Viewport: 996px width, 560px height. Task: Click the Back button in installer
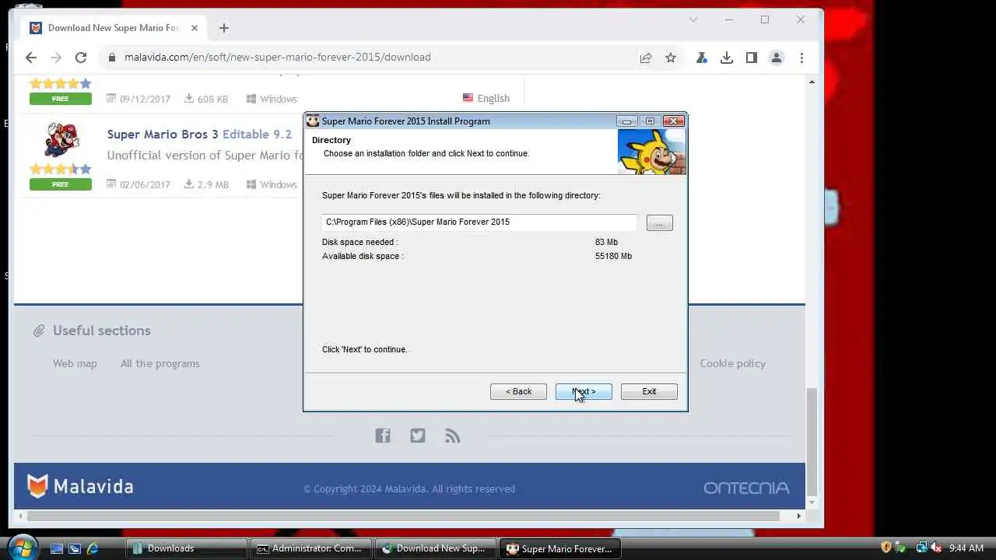tap(518, 391)
